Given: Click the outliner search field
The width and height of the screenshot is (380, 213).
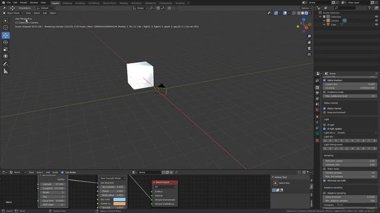Looking at the screenshot, I should click(345, 8).
